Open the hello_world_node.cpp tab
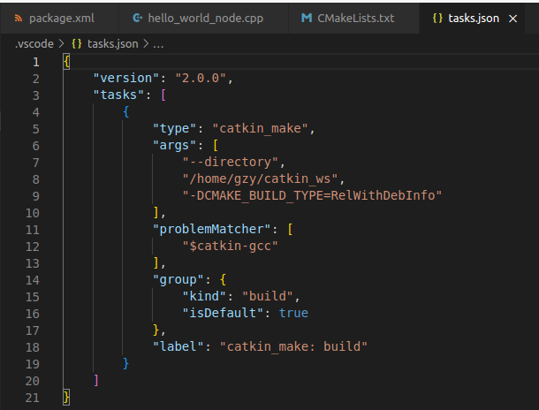 [203, 19]
